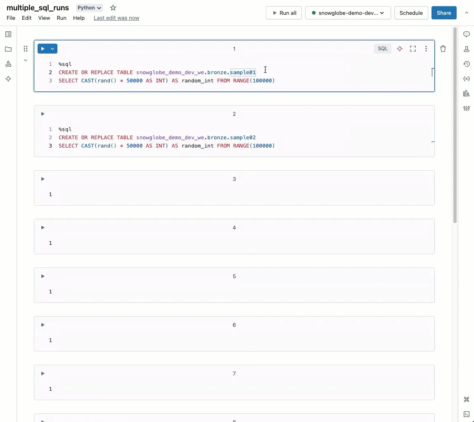Click the notebook vertical scrollbar thumb
The image size is (474, 422).
pos(455,125)
